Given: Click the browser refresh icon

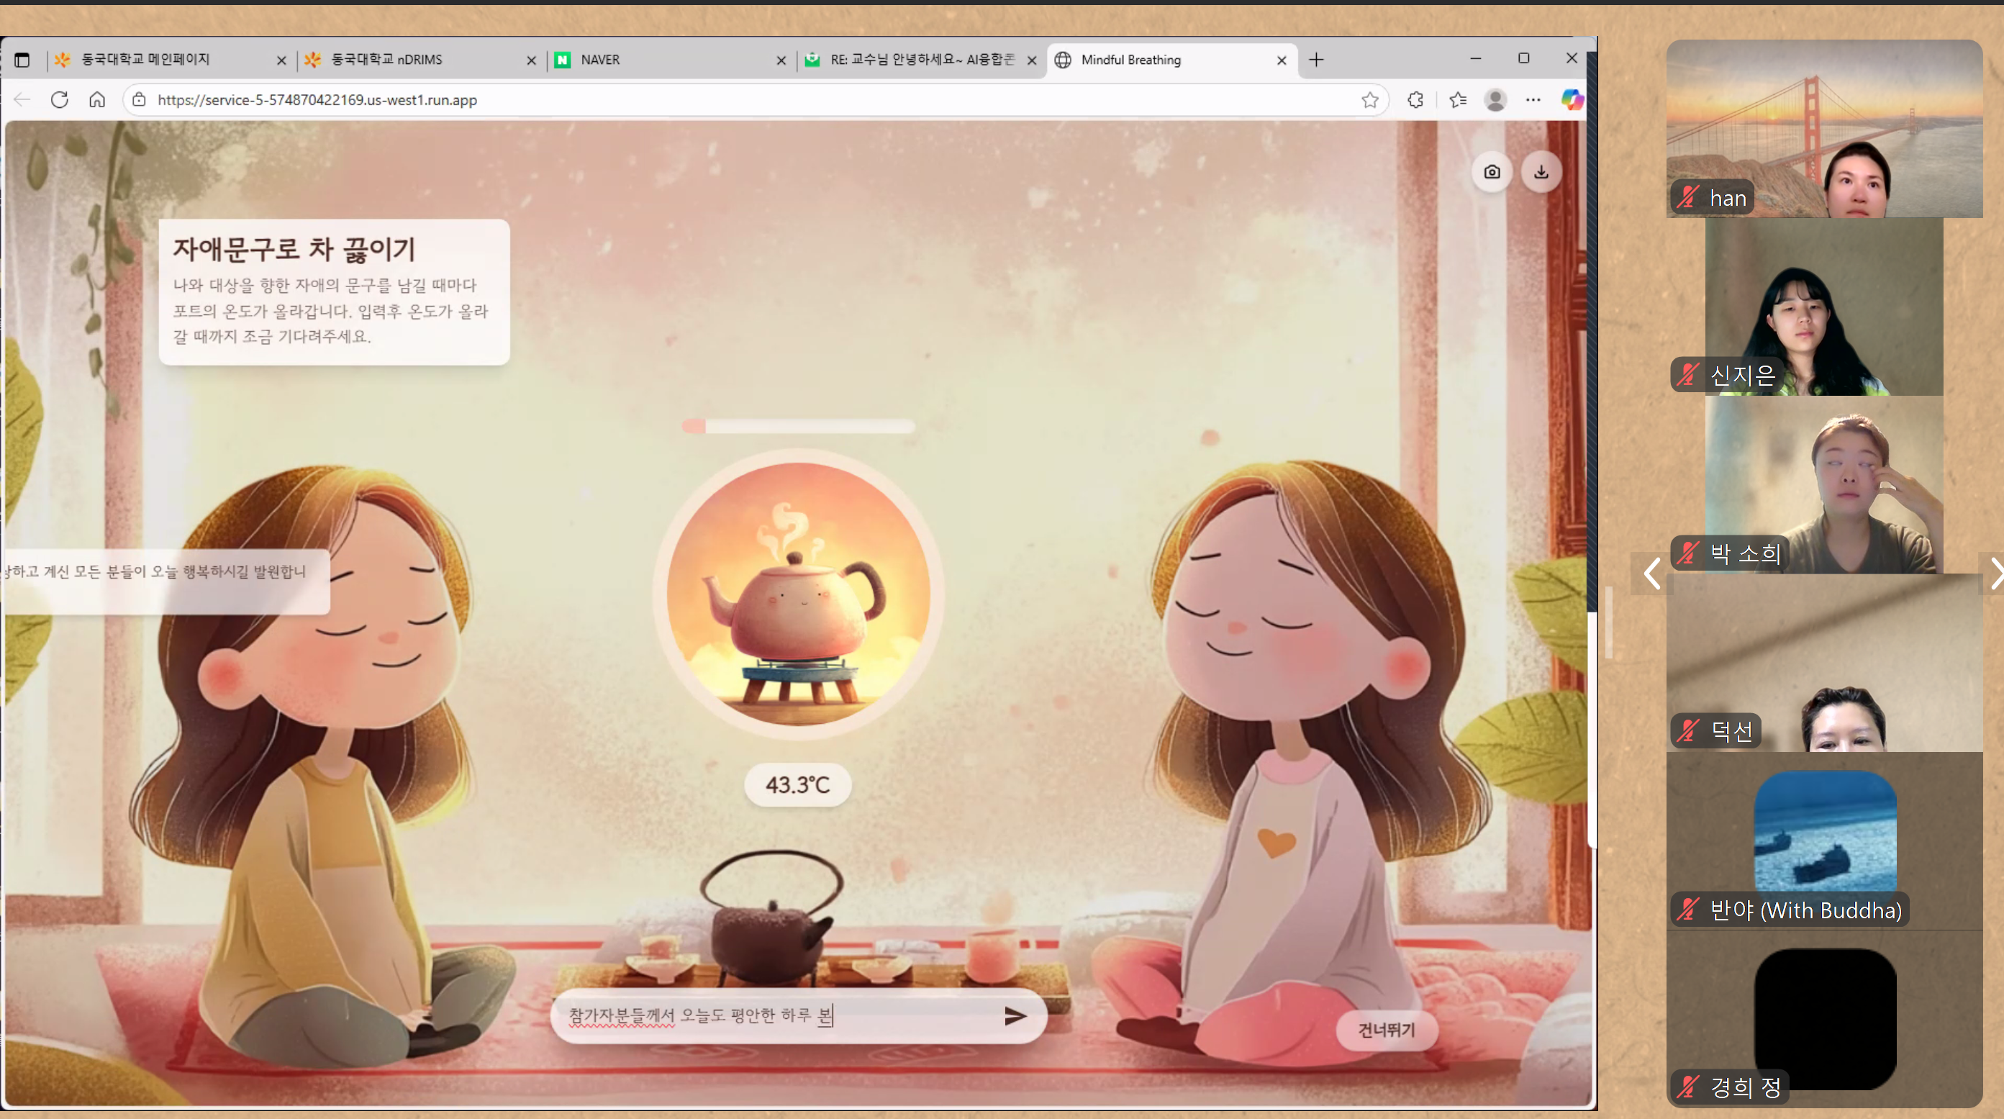Looking at the screenshot, I should pos(59,99).
